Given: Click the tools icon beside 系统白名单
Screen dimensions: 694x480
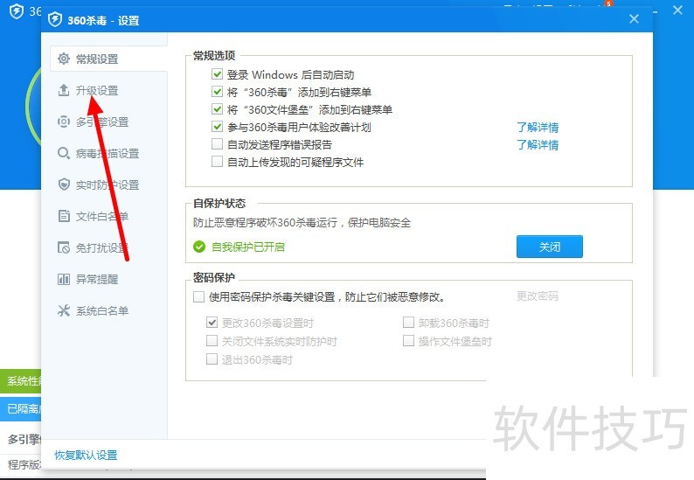Looking at the screenshot, I should pos(64,310).
